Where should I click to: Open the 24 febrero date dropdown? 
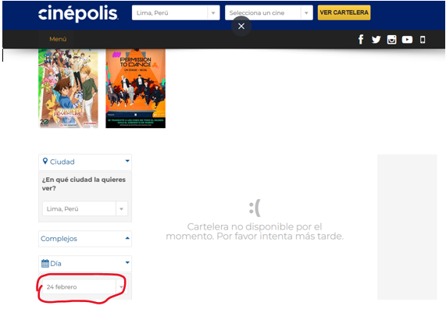point(85,286)
